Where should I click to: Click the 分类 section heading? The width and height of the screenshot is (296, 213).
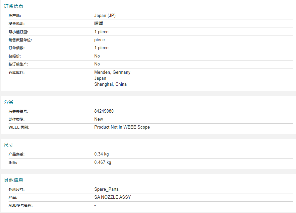click(9, 102)
